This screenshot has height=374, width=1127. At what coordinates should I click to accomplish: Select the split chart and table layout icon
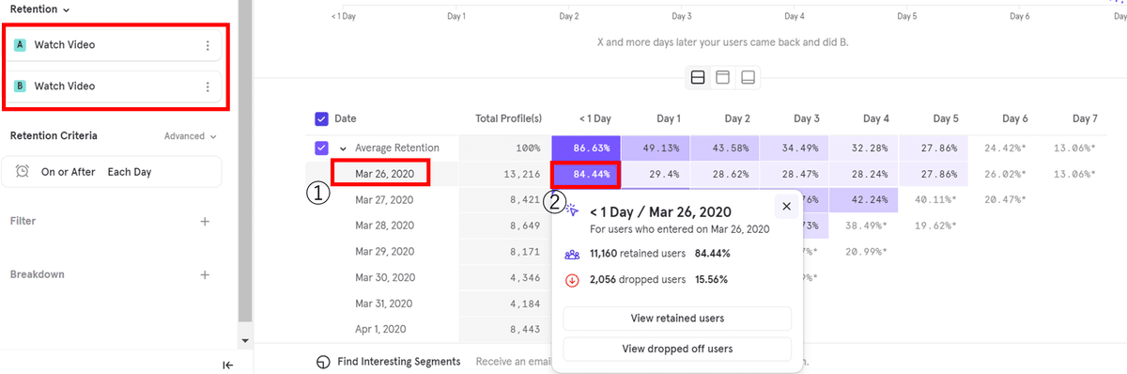point(698,77)
